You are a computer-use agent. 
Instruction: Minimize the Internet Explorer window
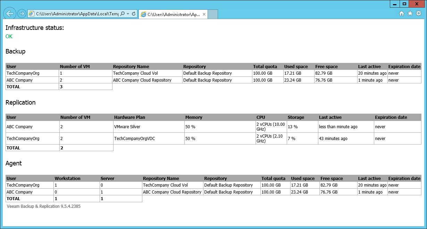[x=395, y=4]
